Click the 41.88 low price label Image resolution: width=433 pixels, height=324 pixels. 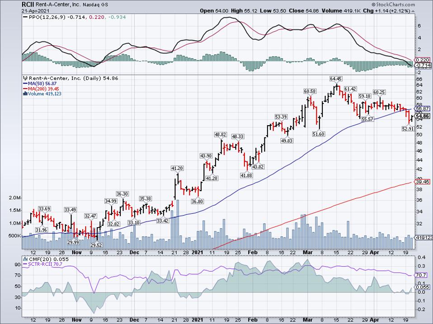pyautogui.click(x=246, y=175)
